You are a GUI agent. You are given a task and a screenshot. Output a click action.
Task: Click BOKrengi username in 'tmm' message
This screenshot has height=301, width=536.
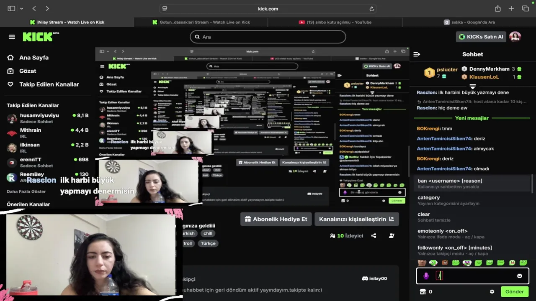tap(428, 129)
